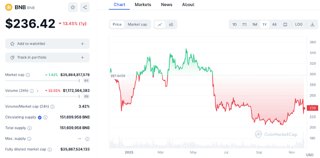Click the 13.45% (1y) change text
The width and height of the screenshot is (320, 158).
click(73, 24)
